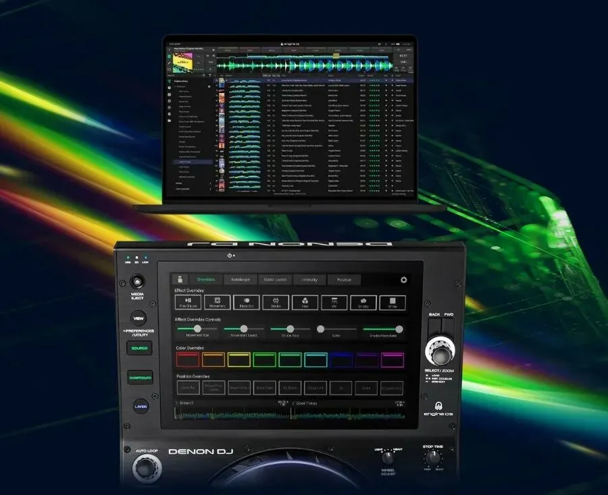Click the Good Times track waveform
Viewport: 608px width, 495px height.
point(347,414)
